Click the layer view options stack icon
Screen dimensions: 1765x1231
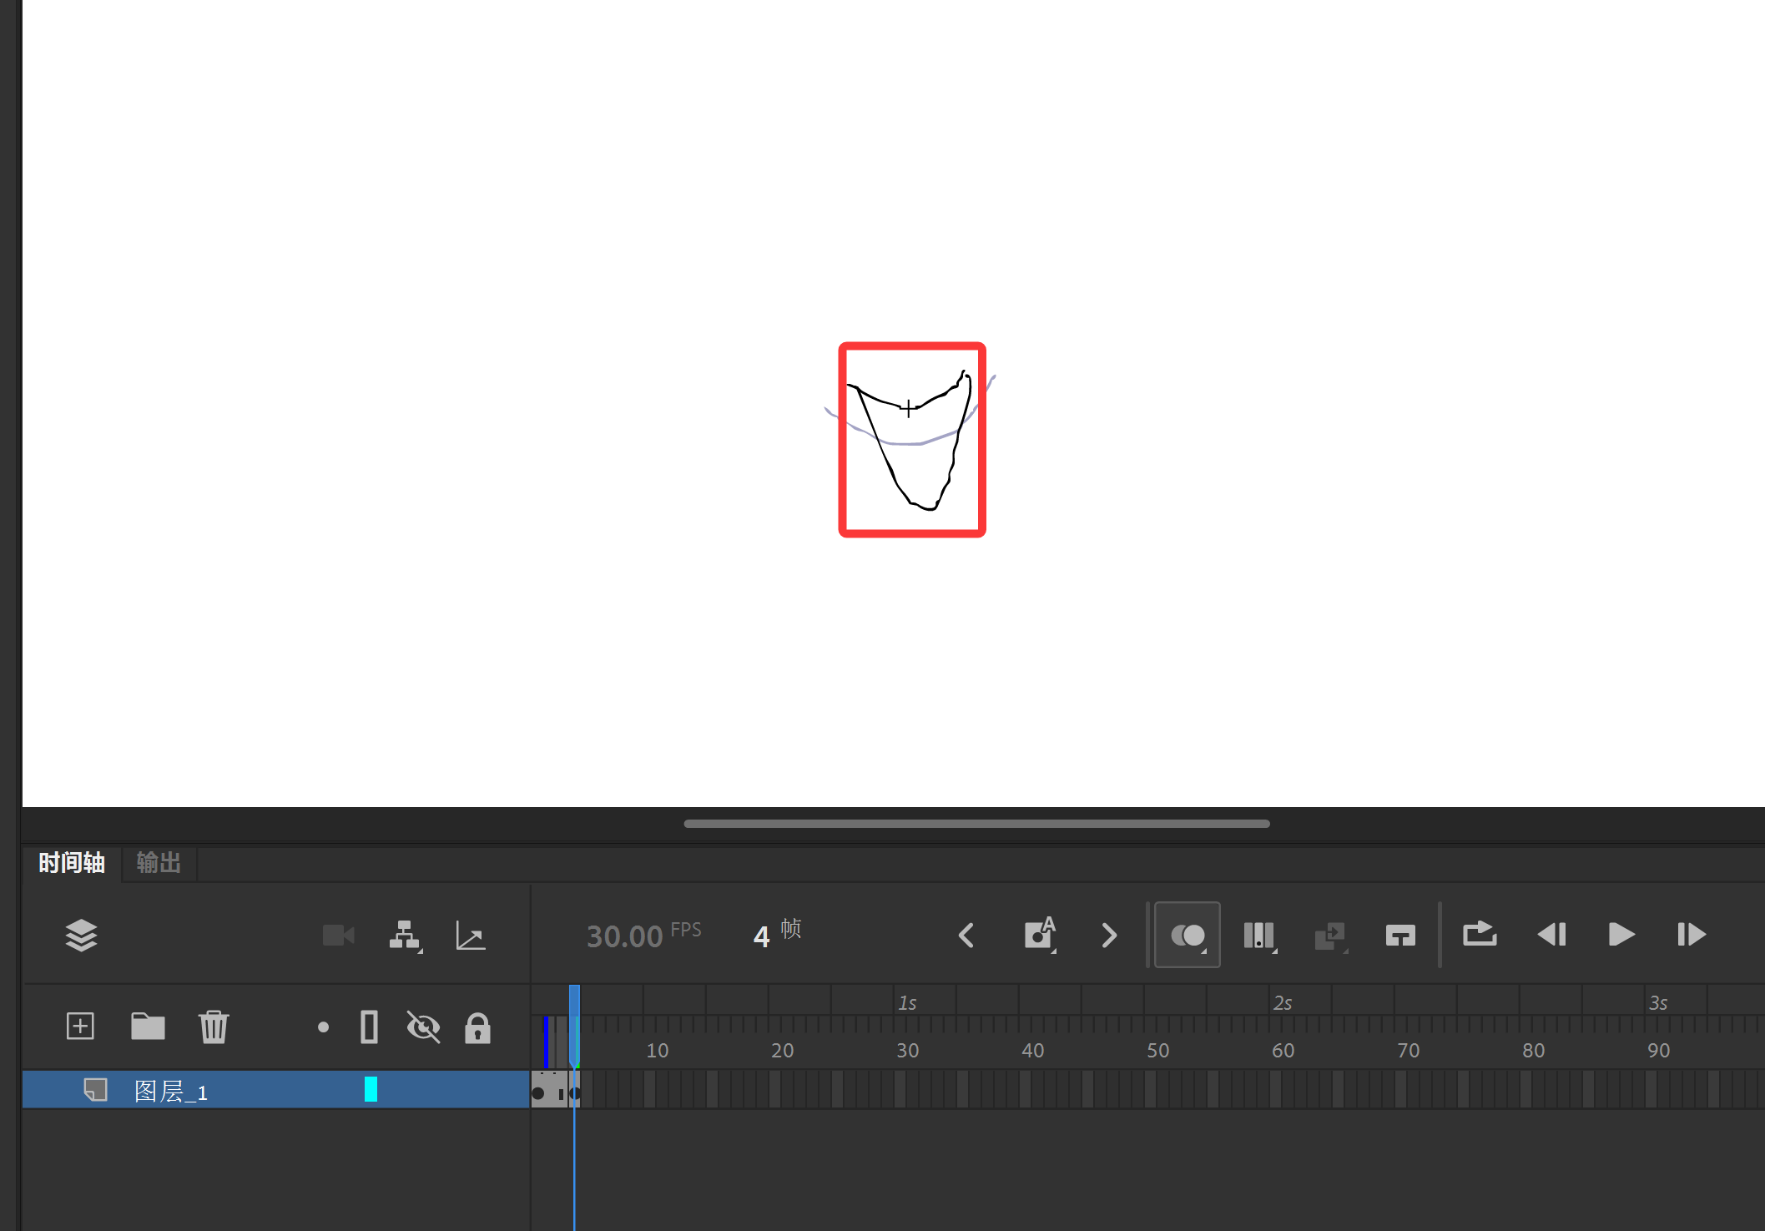tap(81, 936)
